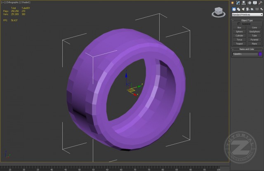Open the Orthographic viewport label menu
The width and height of the screenshot is (264, 171).
(x=13, y=2)
